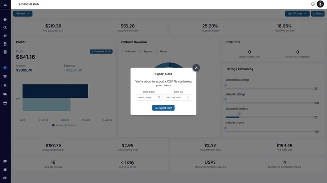The image size is (327, 183).
Task: Open the inventory box sidebar icon
Action: pos(5,76)
